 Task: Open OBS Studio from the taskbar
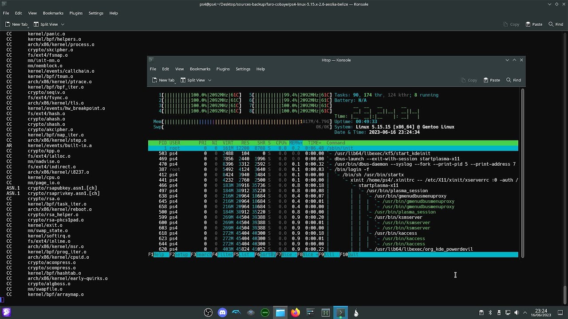tap(208, 313)
